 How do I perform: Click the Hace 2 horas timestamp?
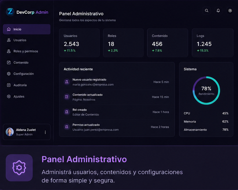(x=160, y=127)
